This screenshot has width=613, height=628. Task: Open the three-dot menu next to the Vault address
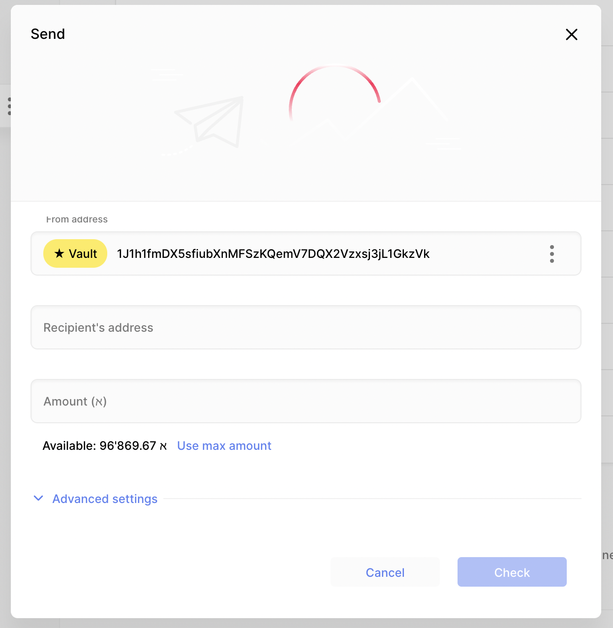pos(552,254)
